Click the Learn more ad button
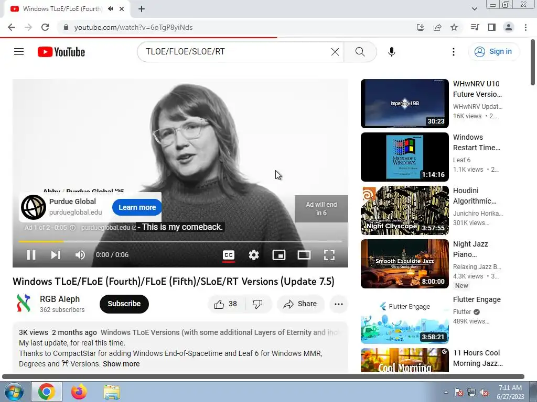Viewport: 537px width, 402px height. coord(137,207)
